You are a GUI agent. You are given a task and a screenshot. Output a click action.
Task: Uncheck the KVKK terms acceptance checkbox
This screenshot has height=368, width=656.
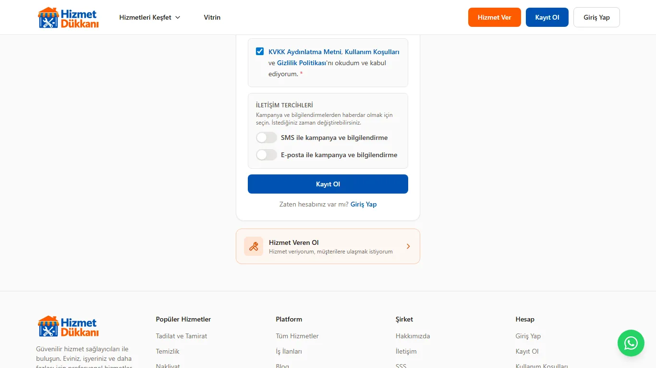click(260, 51)
